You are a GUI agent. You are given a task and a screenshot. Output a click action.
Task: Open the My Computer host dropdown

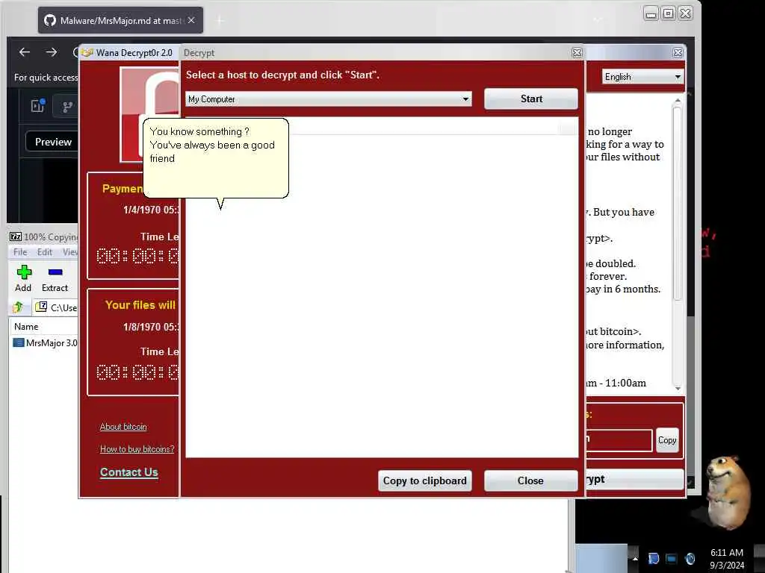click(329, 99)
